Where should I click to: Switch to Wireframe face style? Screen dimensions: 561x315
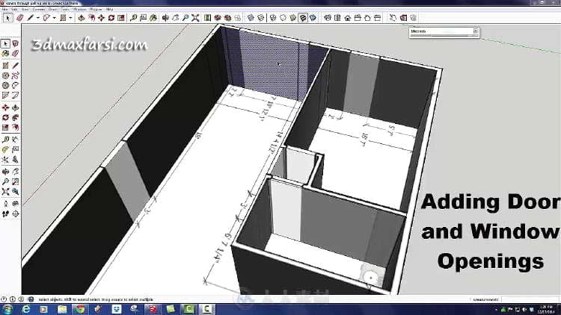click(x=273, y=17)
